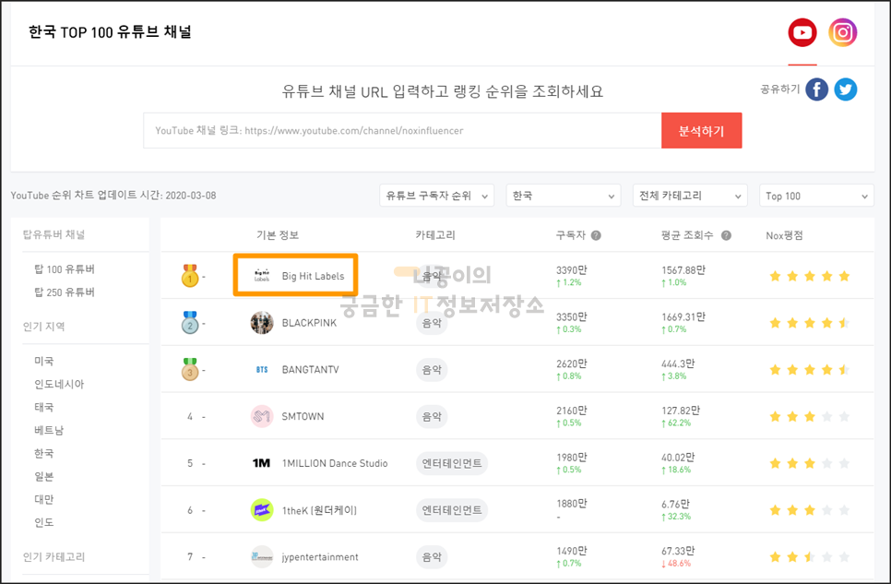Click the silver second-place medal icon
The height and width of the screenshot is (584, 891).
coord(190,322)
